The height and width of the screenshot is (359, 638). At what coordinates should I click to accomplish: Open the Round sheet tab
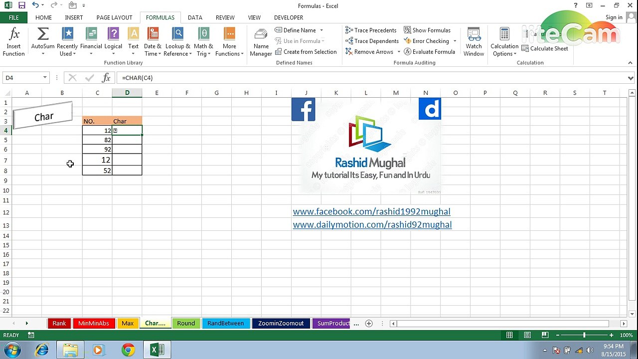(x=186, y=323)
